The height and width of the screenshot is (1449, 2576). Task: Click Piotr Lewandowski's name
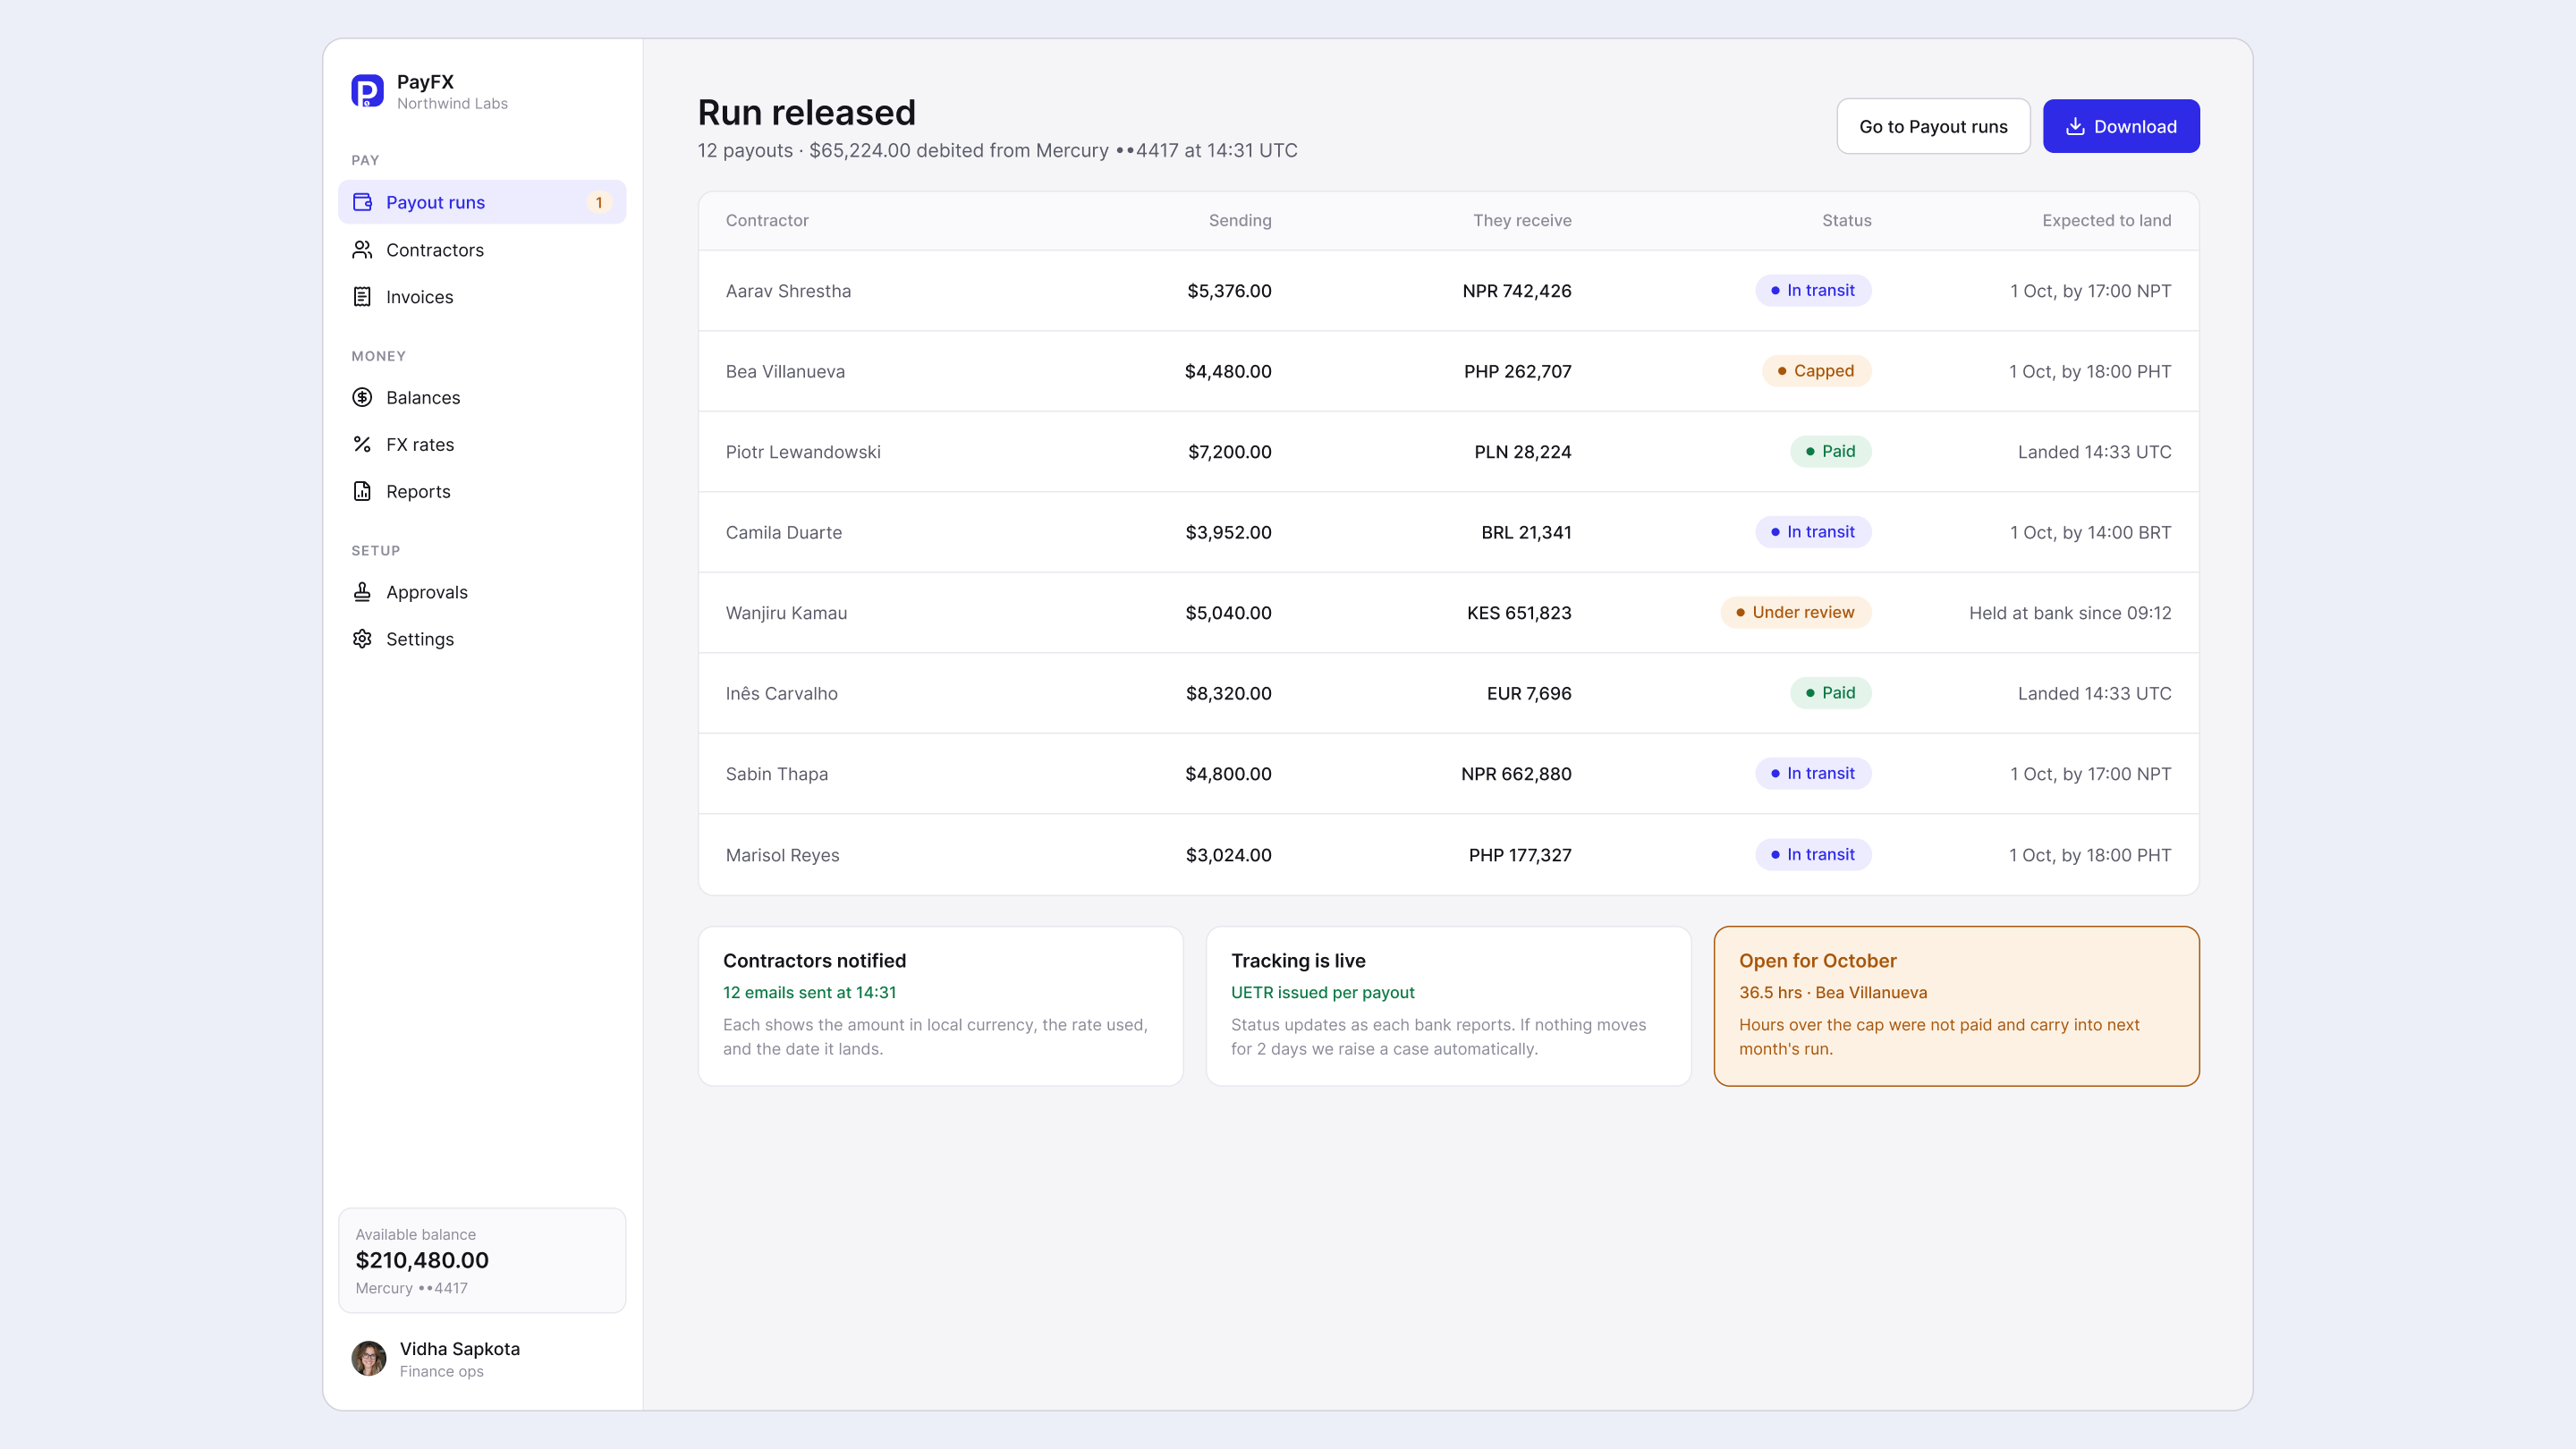(x=803, y=452)
